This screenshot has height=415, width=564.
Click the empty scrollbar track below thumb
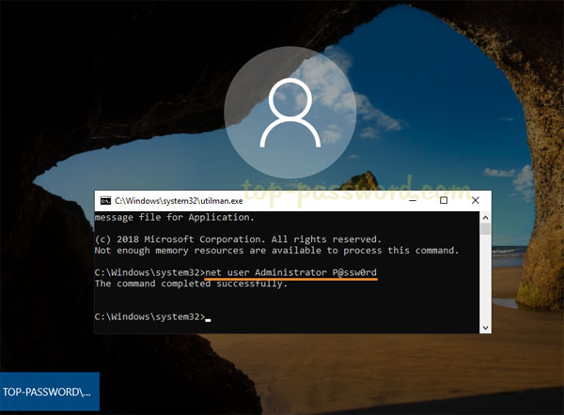pyautogui.click(x=485, y=282)
